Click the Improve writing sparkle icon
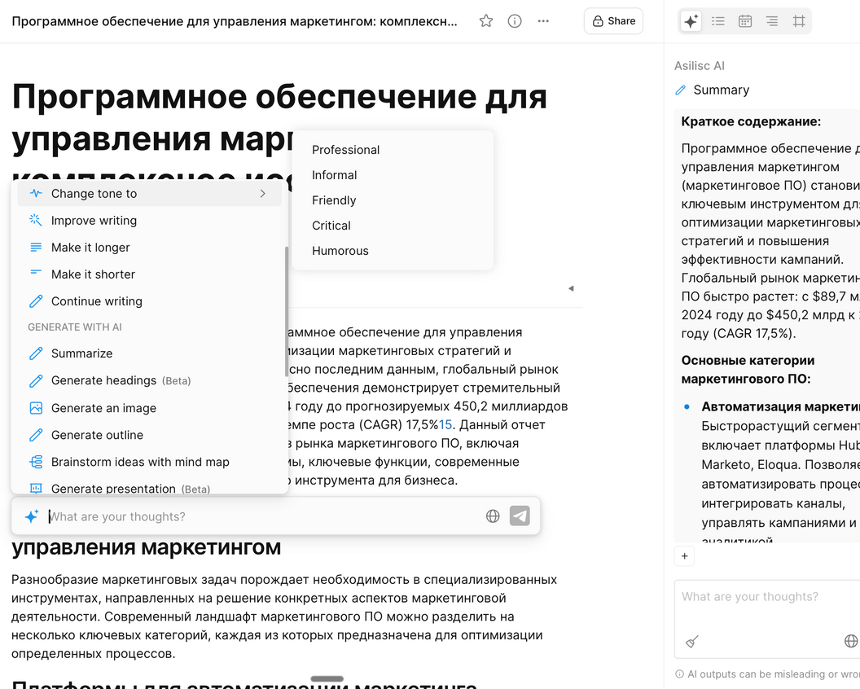This screenshot has height=689, width=860. (36, 220)
